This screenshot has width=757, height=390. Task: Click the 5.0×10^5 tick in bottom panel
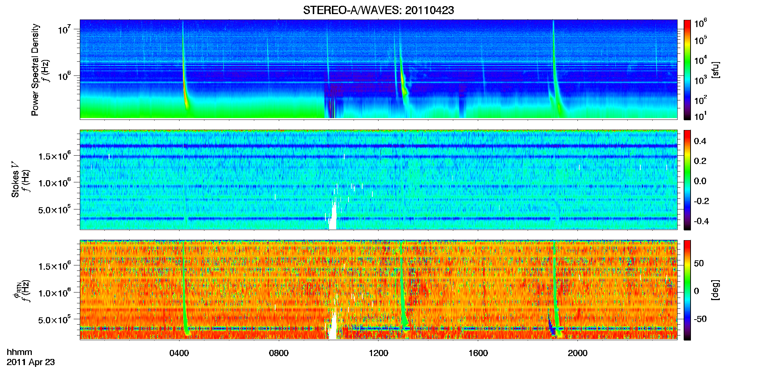coord(55,320)
